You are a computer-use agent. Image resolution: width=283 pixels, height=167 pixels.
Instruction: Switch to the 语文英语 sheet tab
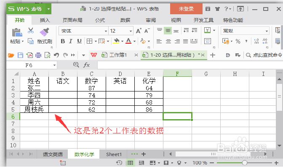point(53,154)
